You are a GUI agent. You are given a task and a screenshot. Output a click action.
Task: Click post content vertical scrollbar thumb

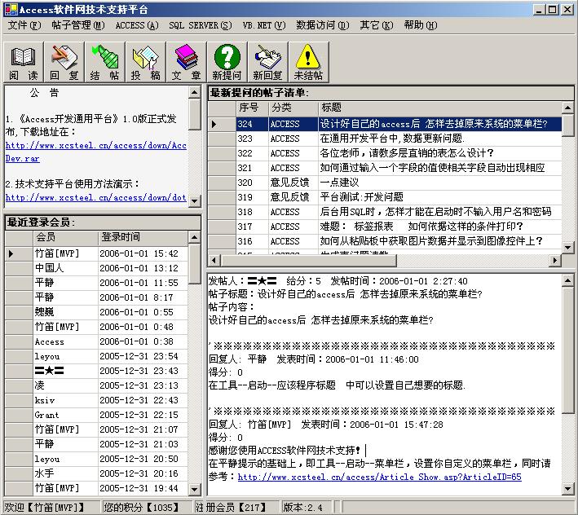(x=567, y=350)
